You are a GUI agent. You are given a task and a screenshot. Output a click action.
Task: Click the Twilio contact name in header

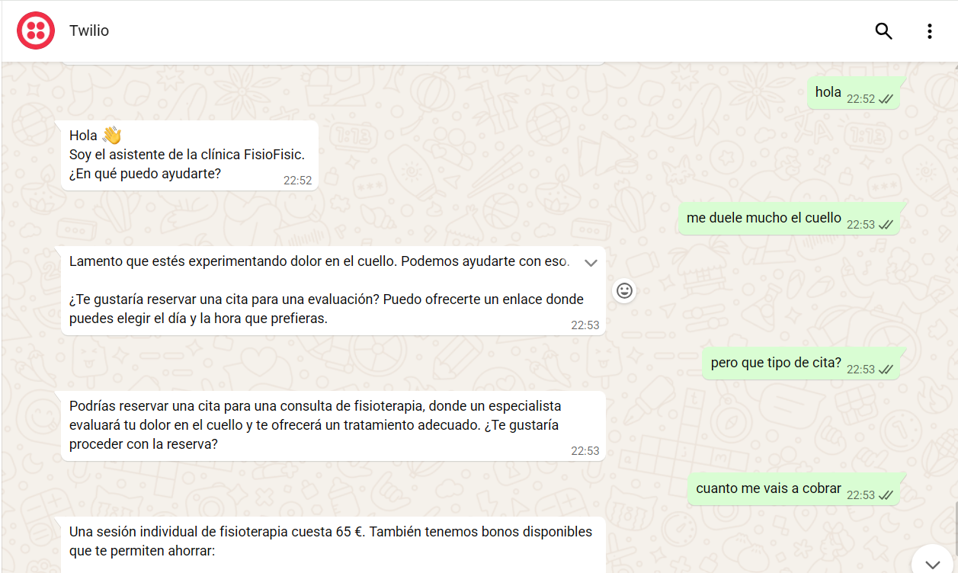pyautogui.click(x=89, y=31)
